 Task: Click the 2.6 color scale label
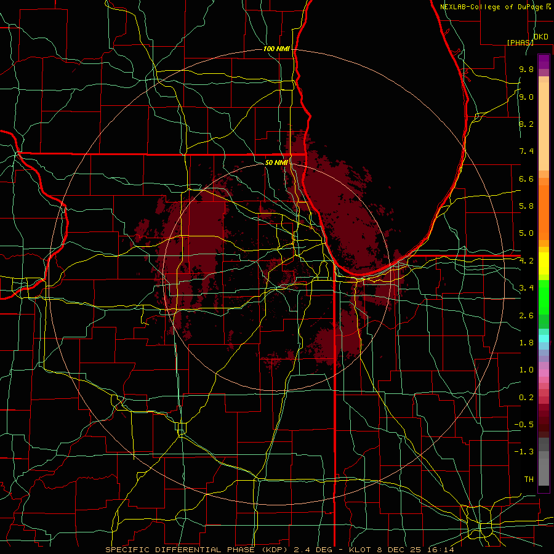(x=526, y=316)
